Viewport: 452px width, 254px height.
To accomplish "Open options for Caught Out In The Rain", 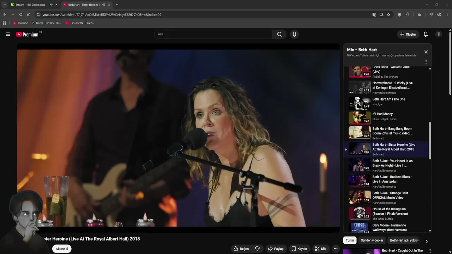I will coord(430,251).
